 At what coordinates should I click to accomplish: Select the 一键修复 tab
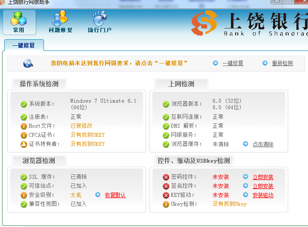(x=24, y=45)
